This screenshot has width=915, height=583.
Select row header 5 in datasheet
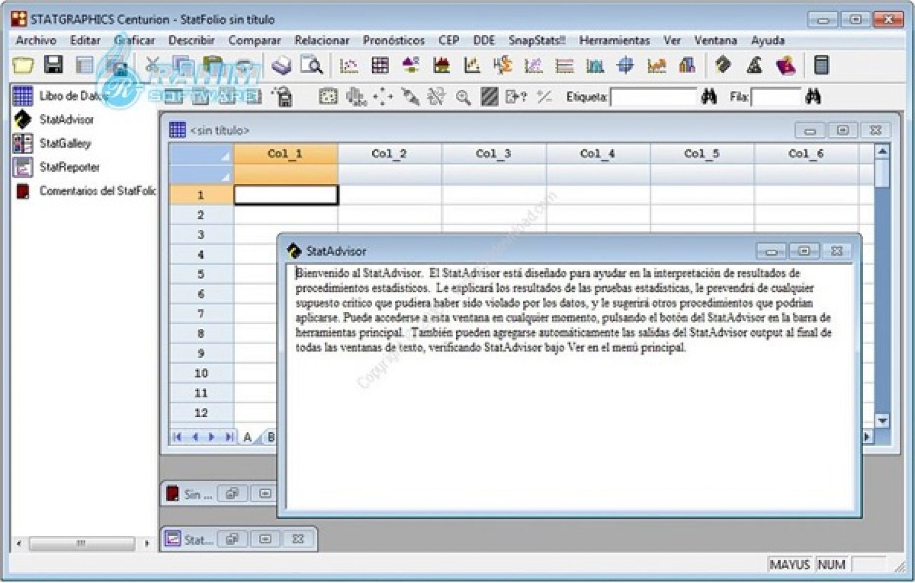pos(201,274)
